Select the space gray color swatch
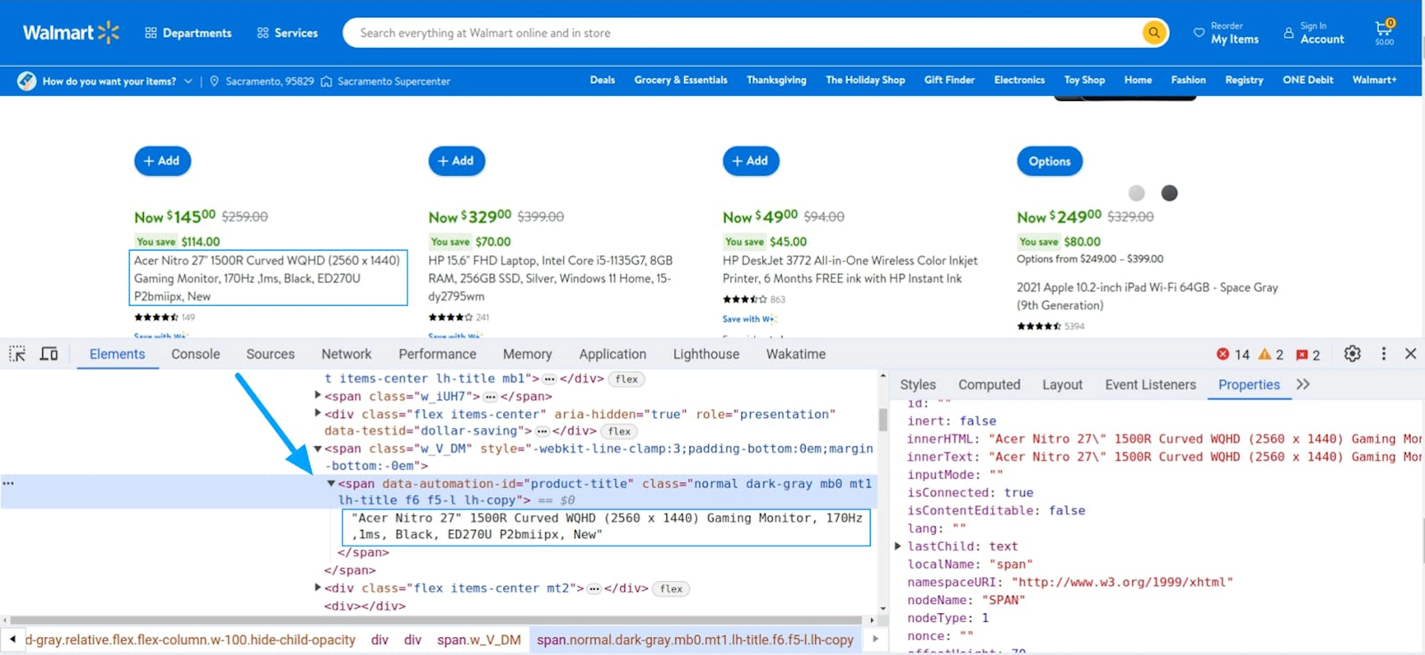This screenshot has height=655, width=1425. 1169,193
